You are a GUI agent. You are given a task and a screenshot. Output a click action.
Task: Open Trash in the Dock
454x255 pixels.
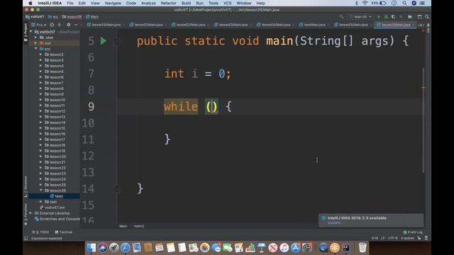(362, 247)
